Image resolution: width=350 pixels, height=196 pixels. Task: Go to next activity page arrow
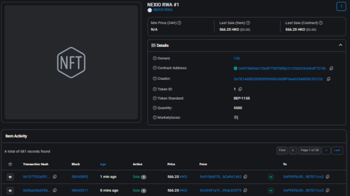tap(326, 150)
